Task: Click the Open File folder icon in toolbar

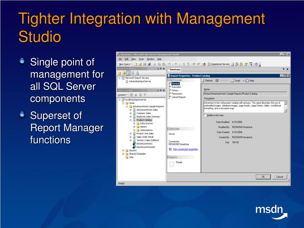Action: click(140, 64)
